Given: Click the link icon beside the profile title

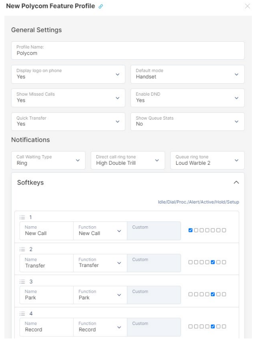Looking at the screenshot, I should (x=101, y=6).
